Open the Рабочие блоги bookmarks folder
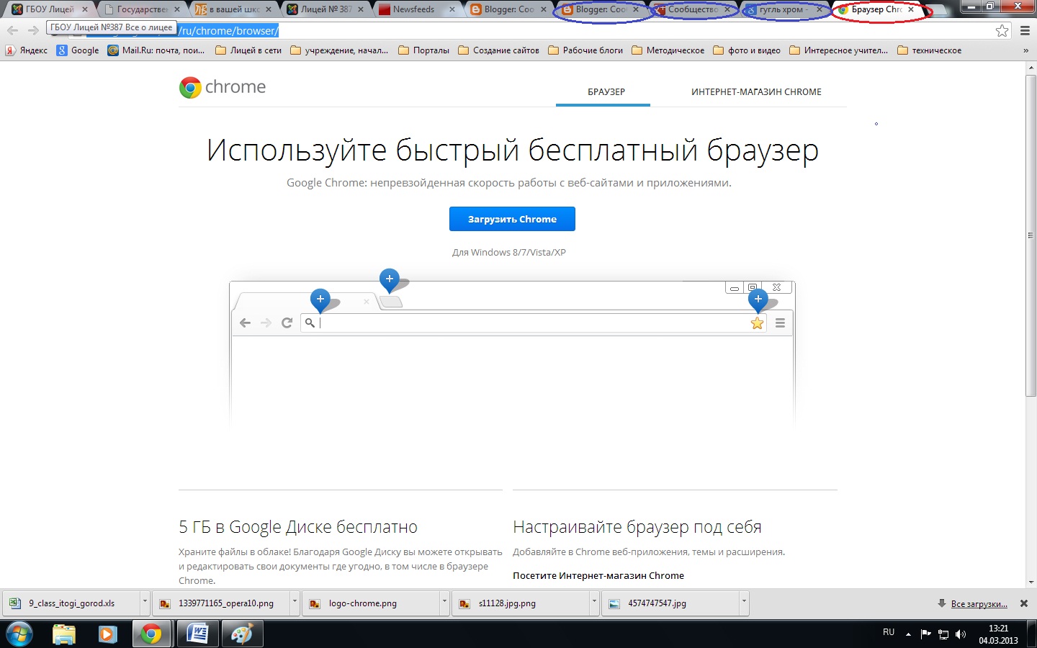Image resolution: width=1037 pixels, height=648 pixels. [585, 50]
